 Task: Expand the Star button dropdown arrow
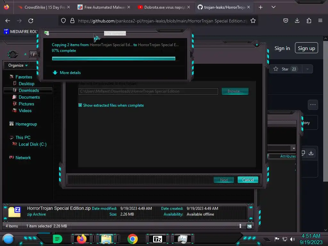pyautogui.click(x=307, y=69)
